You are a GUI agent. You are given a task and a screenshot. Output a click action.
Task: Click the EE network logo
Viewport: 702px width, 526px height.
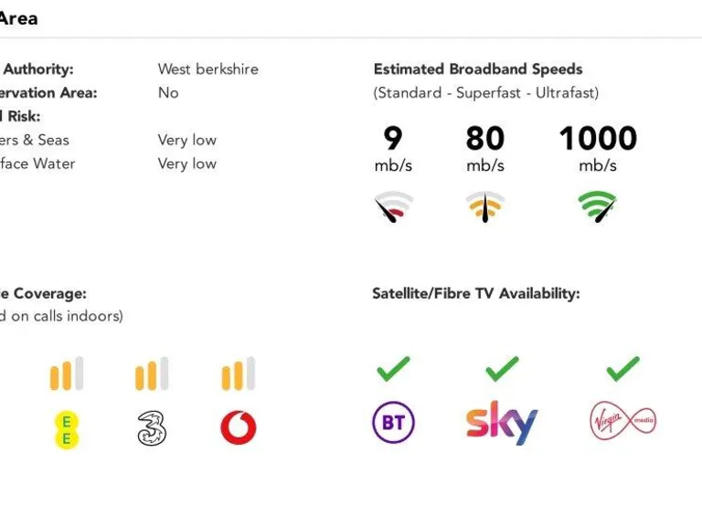click(66, 428)
